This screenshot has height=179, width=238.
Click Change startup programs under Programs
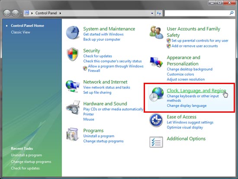[x=103, y=141]
